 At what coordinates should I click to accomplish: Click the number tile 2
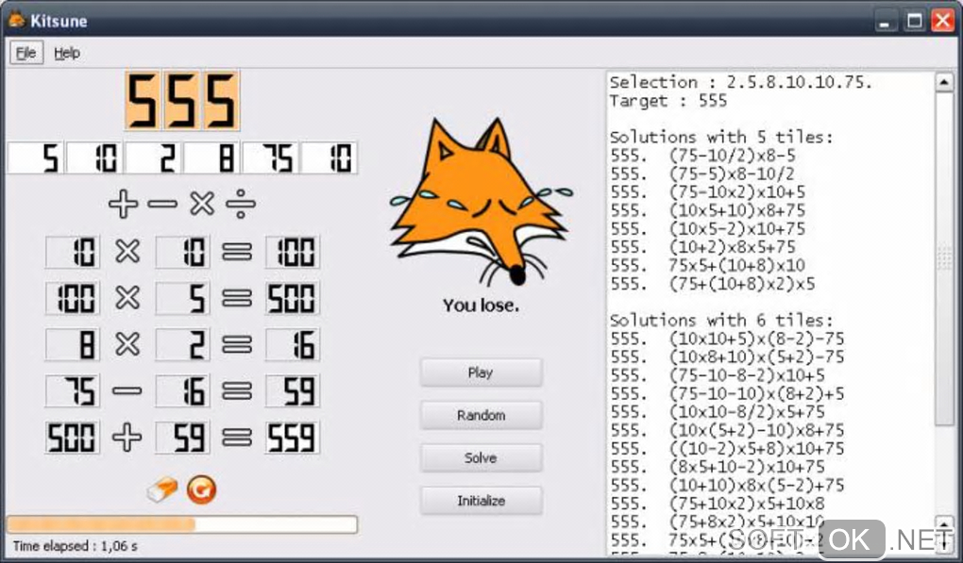click(153, 158)
